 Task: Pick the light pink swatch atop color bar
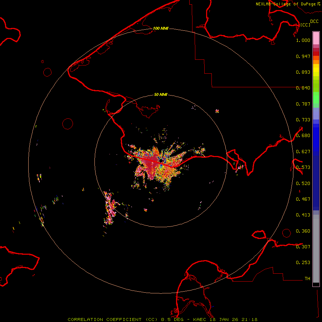[x=316, y=37]
